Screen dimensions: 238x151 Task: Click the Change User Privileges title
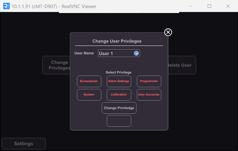(x=117, y=41)
